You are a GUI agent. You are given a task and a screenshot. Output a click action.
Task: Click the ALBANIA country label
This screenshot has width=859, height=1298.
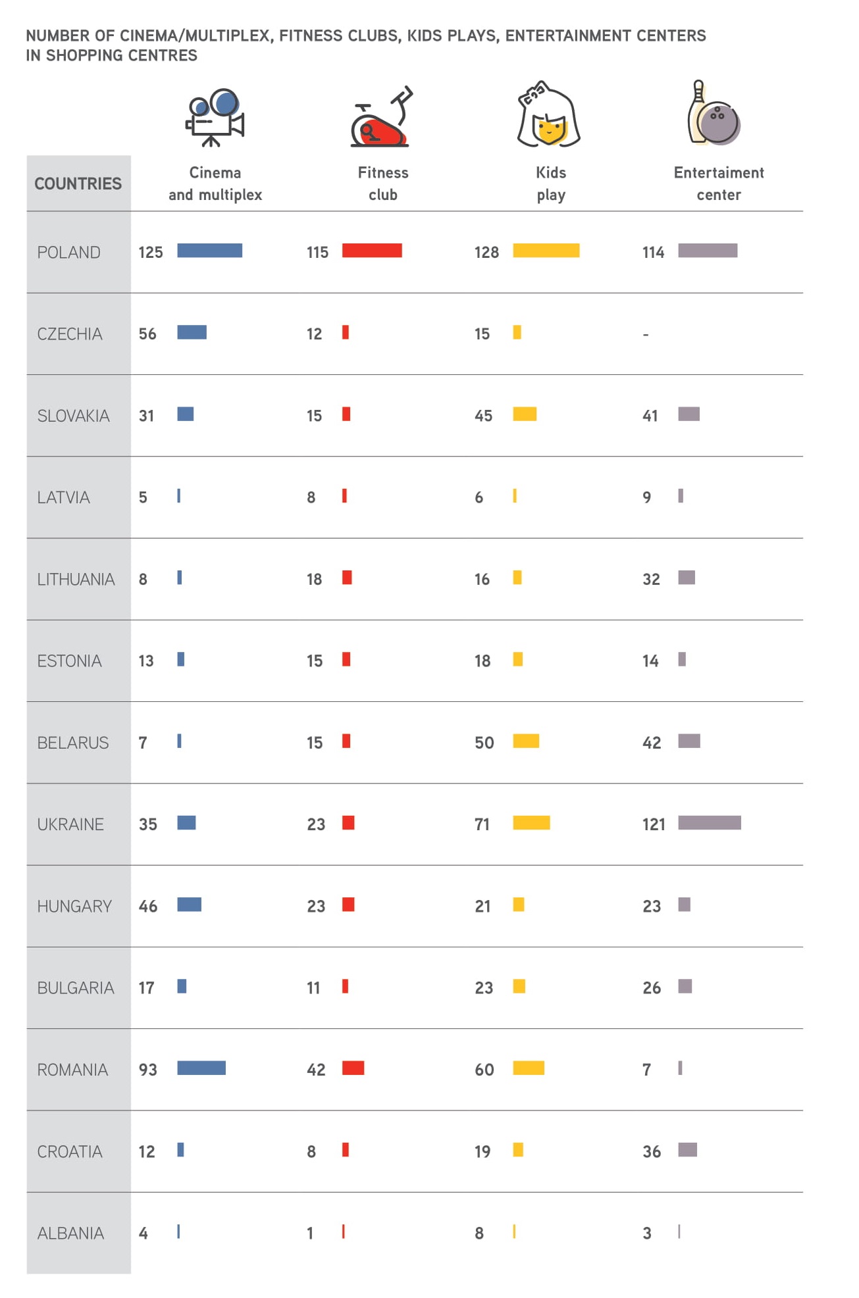tap(70, 1234)
